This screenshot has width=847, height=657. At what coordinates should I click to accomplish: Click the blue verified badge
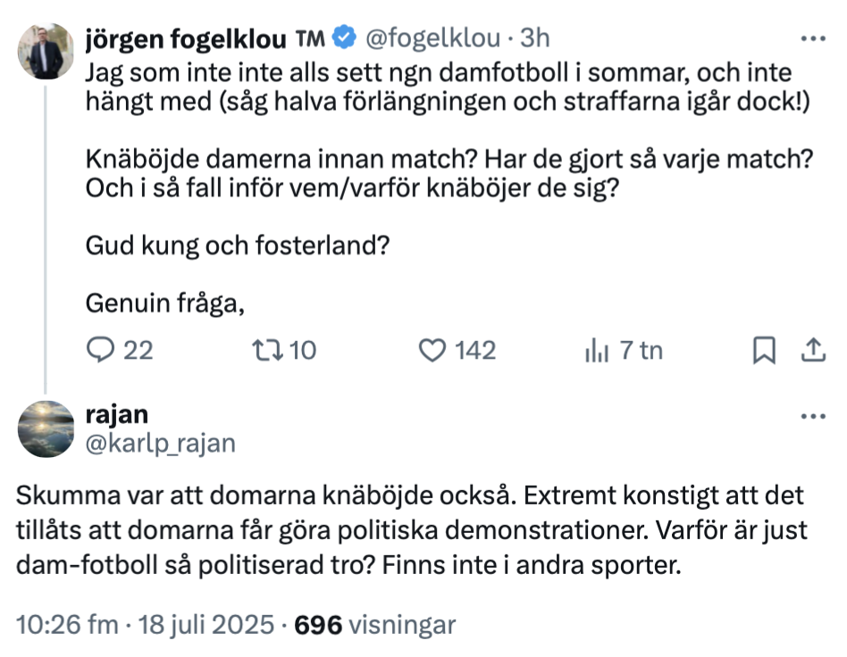point(345,37)
